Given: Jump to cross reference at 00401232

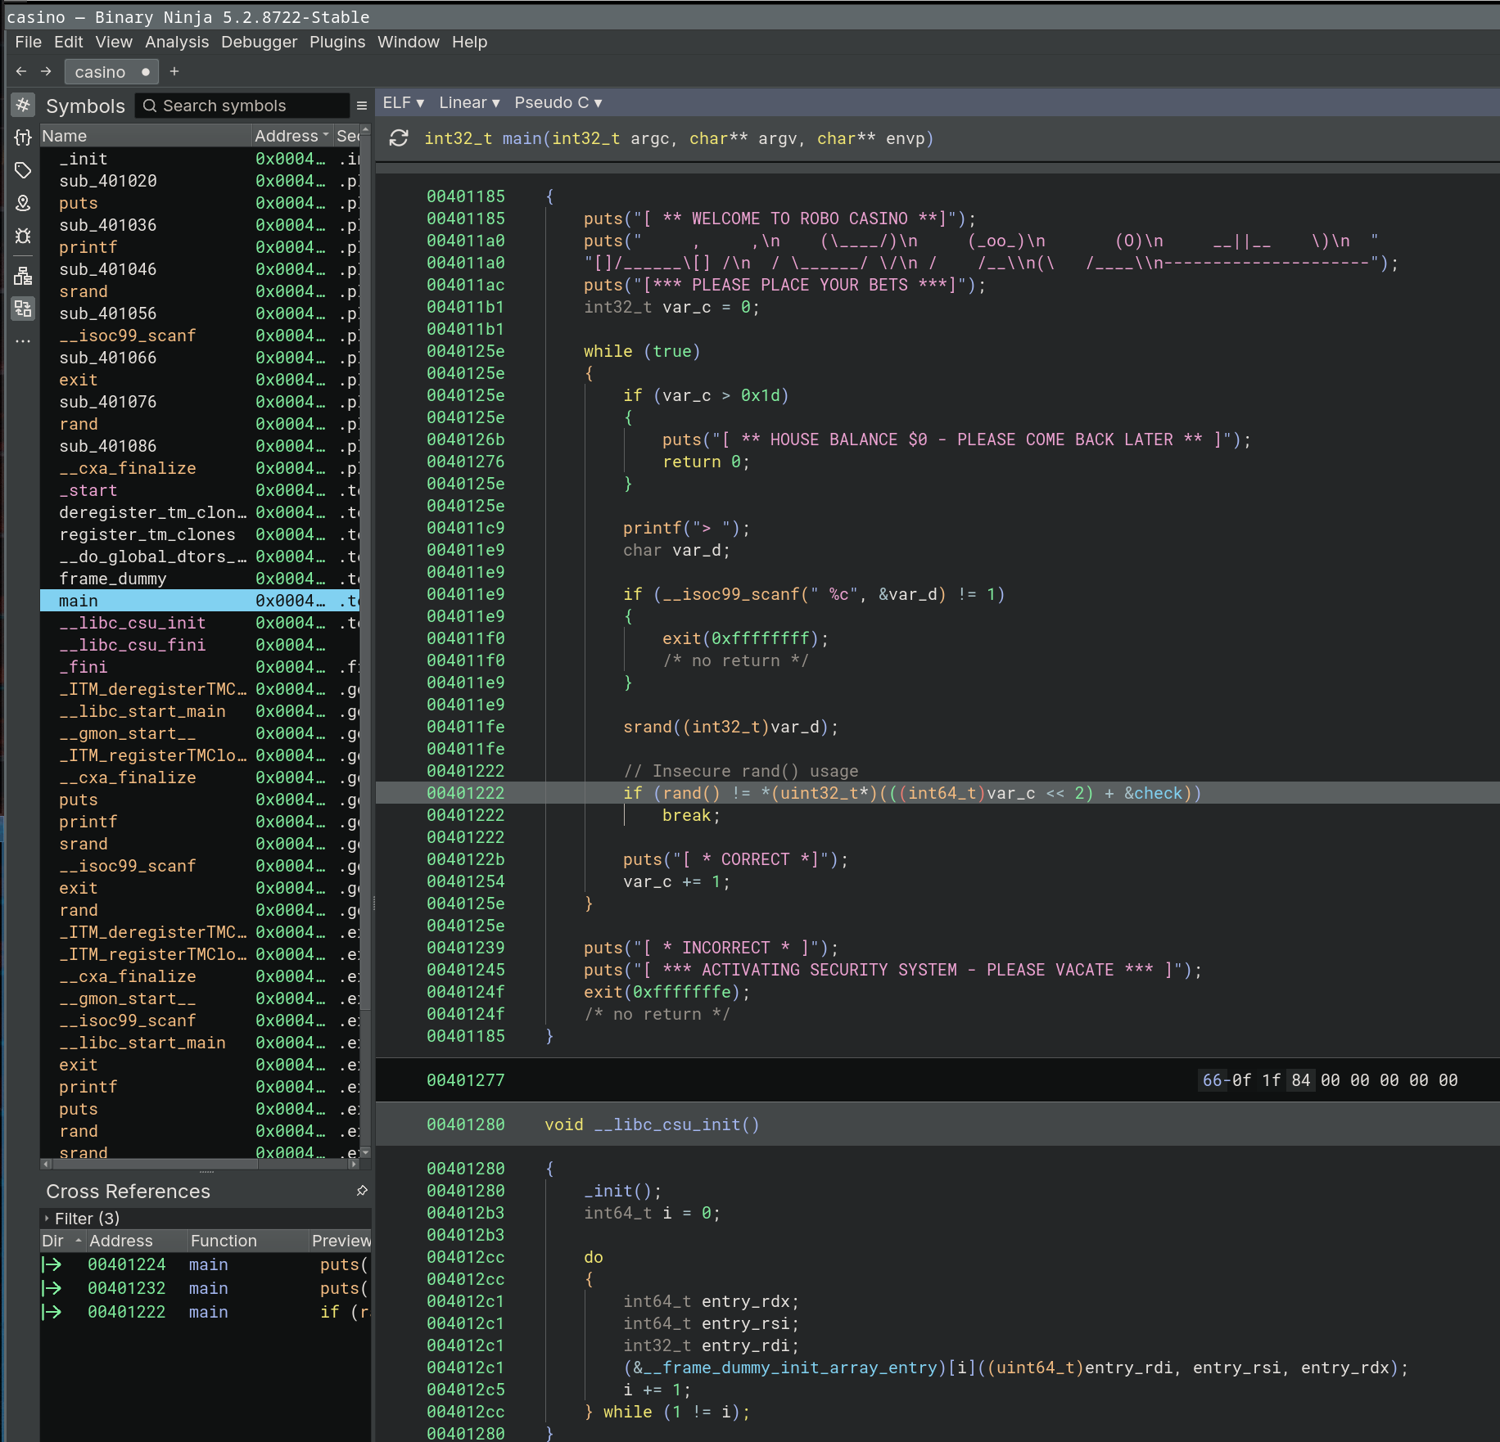Looking at the screenshot, I should click(127, 1288).
